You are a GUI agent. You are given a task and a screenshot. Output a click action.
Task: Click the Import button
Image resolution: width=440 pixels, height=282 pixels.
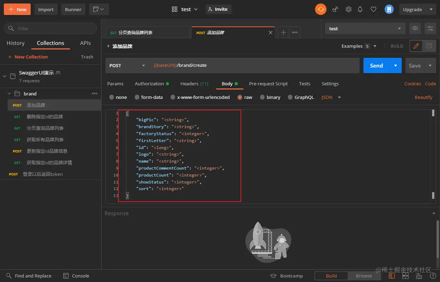[x=46, y=9]
